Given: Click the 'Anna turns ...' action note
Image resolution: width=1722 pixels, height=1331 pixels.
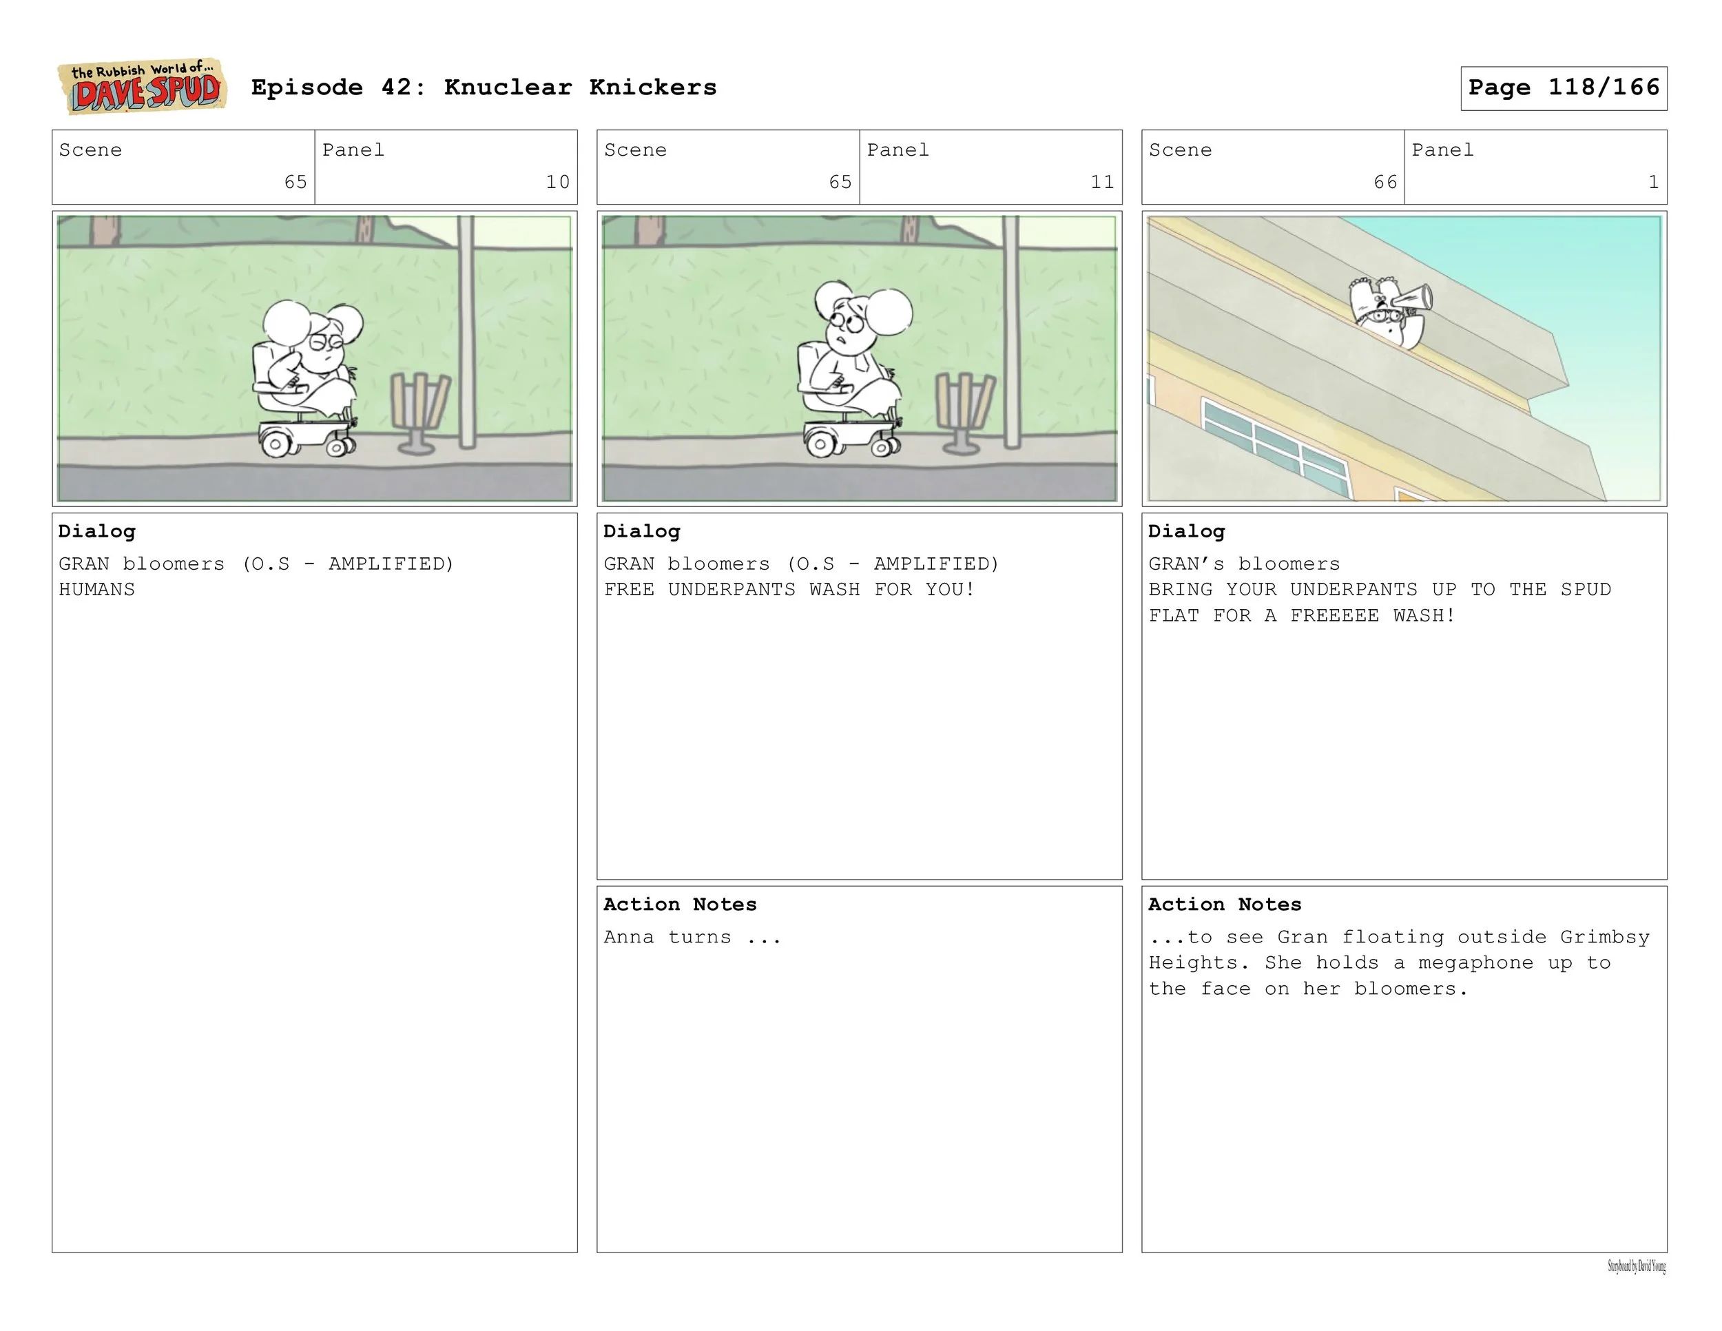Looking at the screenshot, I should pyautogui.click(x=692, y=938).
